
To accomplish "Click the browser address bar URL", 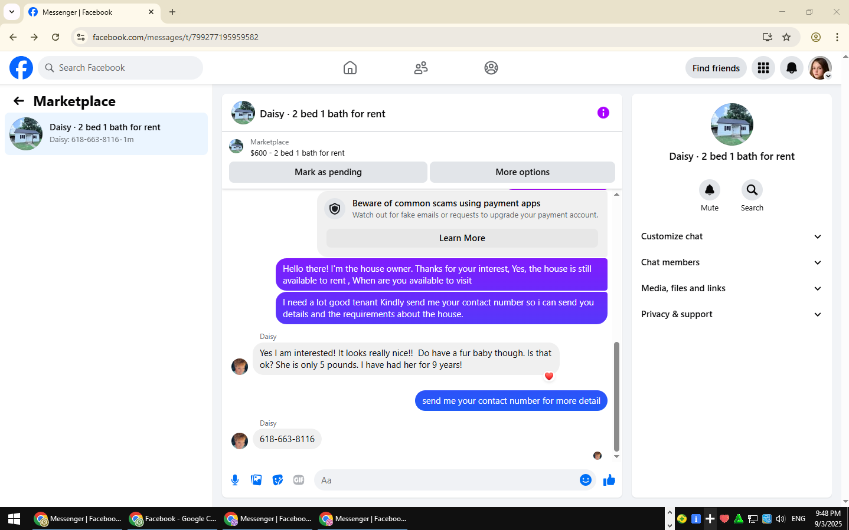I will coord(175,37).
